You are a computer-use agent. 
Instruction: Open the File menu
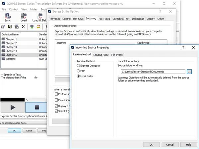click(4, 9)
